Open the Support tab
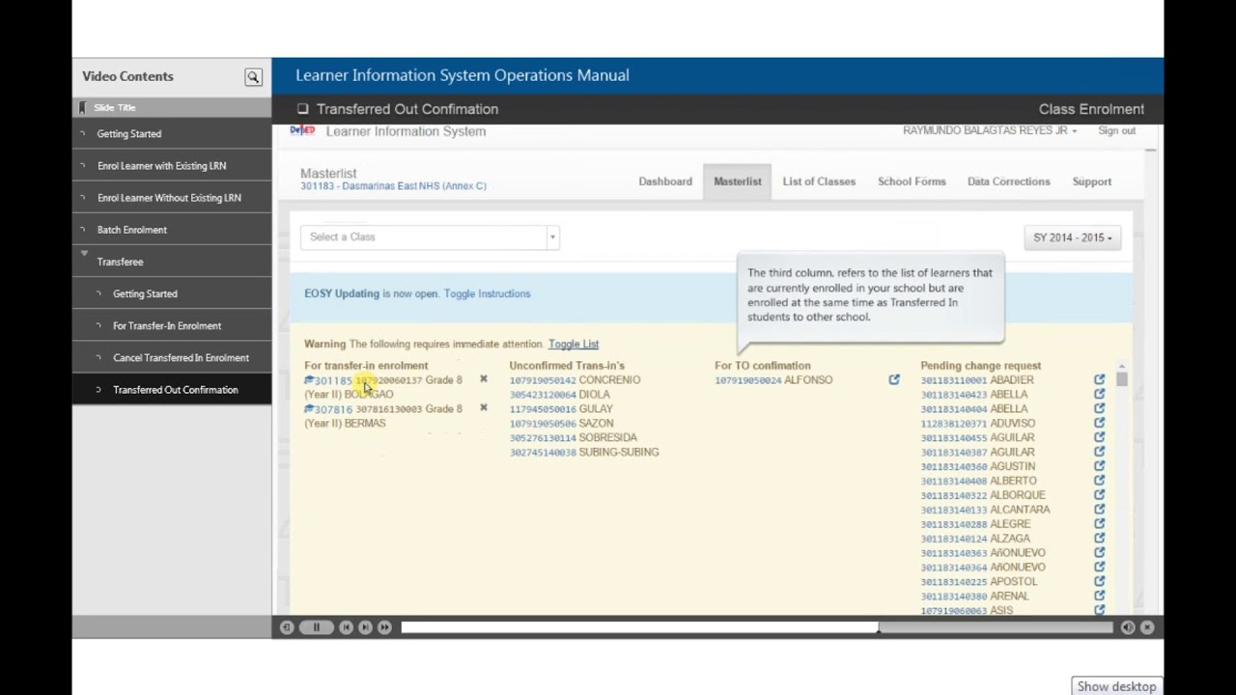Viewport: 1236px width, 695px height. (x=1092, y=181)
